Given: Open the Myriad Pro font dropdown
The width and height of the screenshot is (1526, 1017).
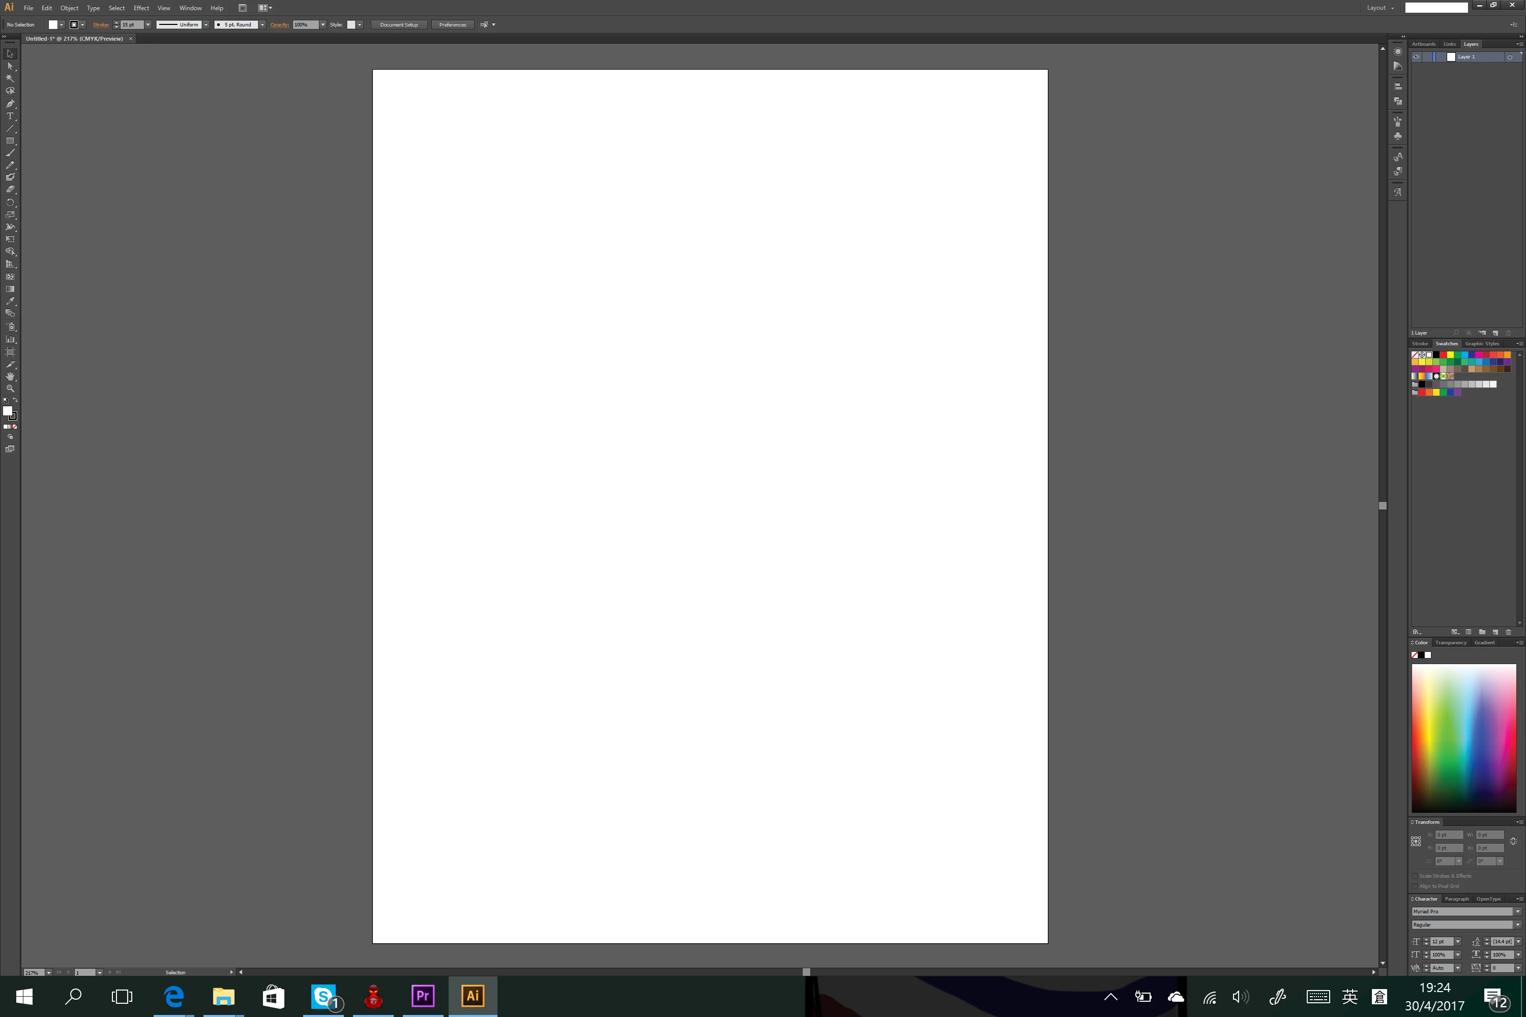Looking at the screenshot, I should [1517, 911].
